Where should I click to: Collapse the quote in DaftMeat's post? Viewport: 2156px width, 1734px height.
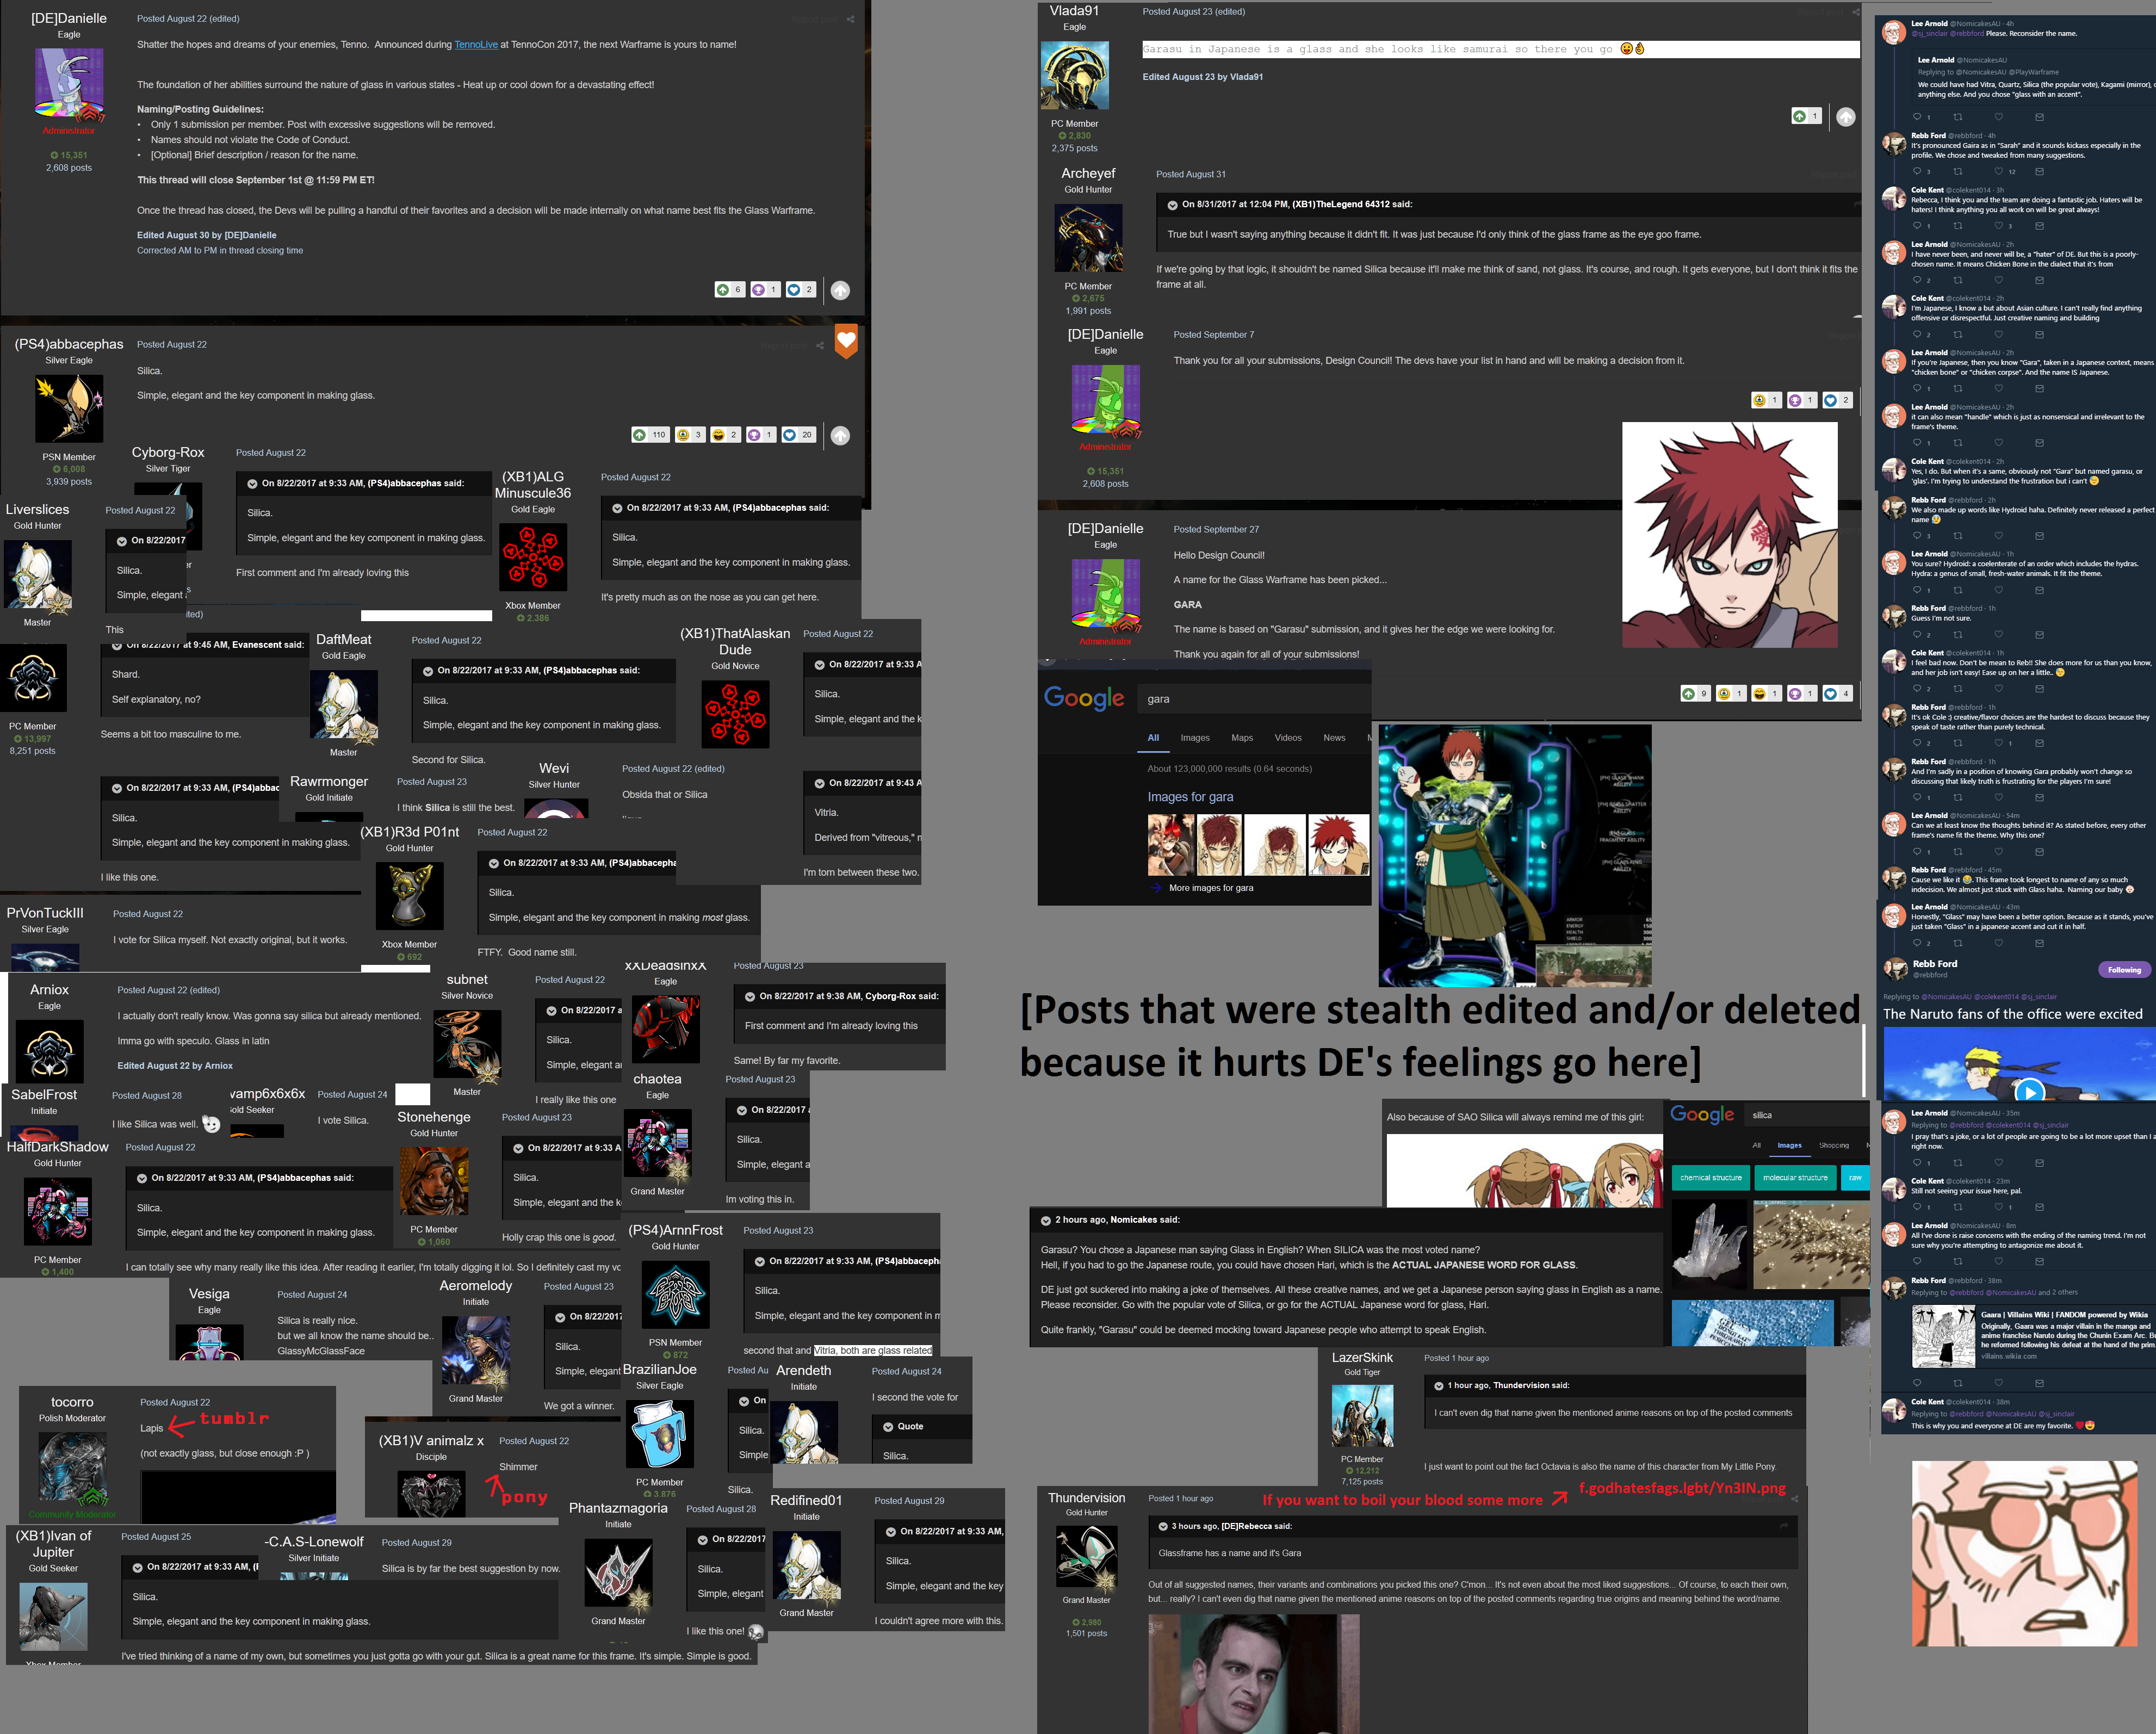(428, 671)
